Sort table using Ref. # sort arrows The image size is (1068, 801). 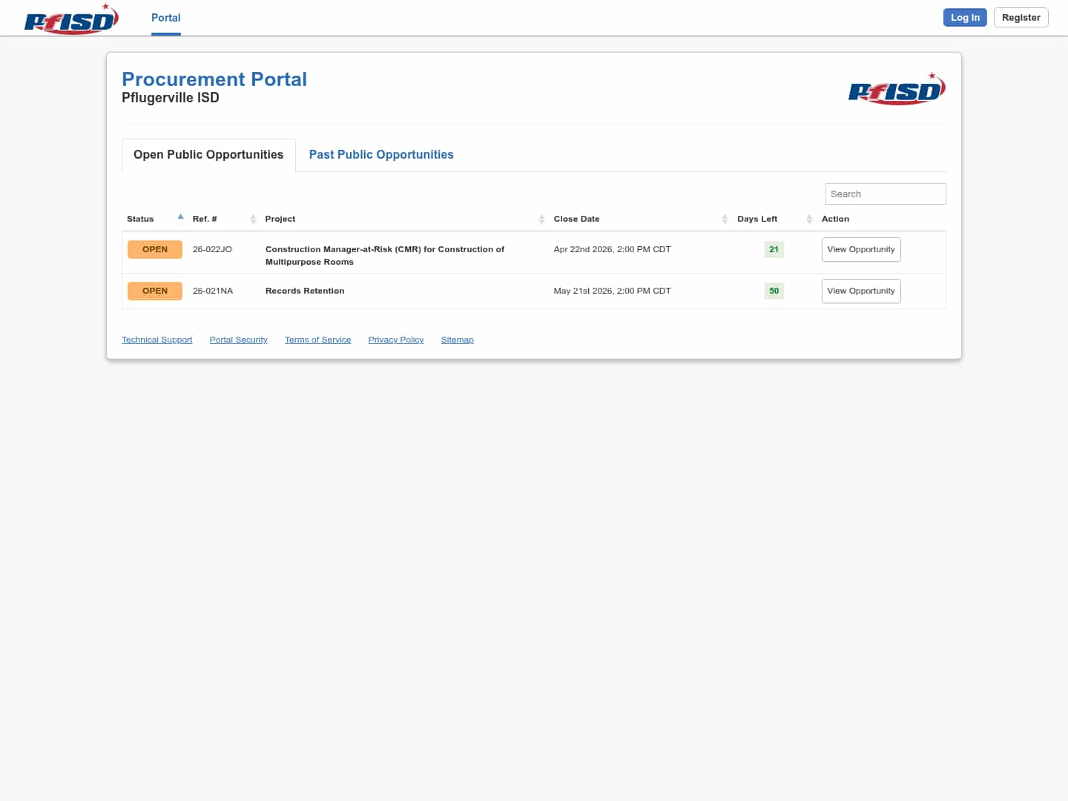pos(253,219)
